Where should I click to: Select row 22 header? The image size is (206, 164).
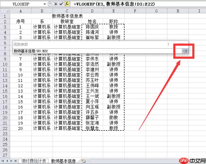pos(5,128)
